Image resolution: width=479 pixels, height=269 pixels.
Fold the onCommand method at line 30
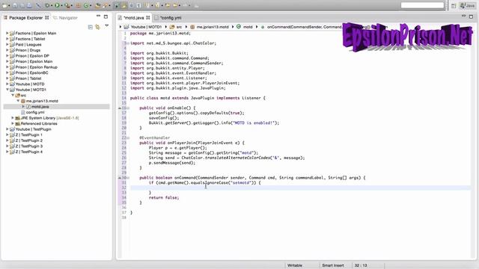(x=128, y=178)
